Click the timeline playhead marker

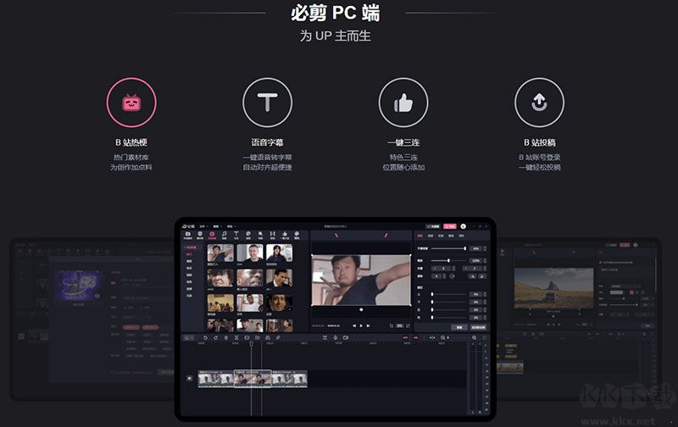tap(251, 344)
